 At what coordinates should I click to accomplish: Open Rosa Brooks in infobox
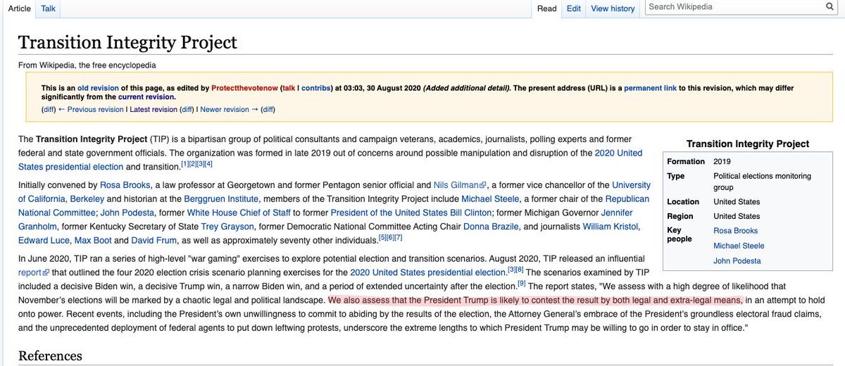click(736, 231)
